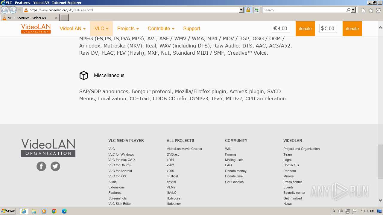Click the security lock icon in address bar
The image size is (383, 215).
coord(248,10)
